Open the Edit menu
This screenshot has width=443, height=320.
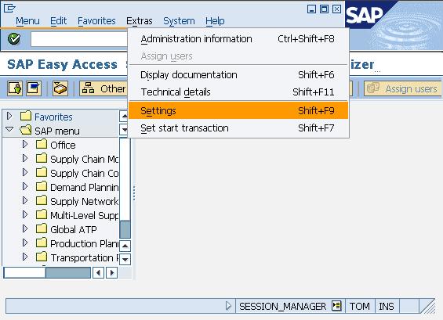pyautogui.click(x=59, y=21)
